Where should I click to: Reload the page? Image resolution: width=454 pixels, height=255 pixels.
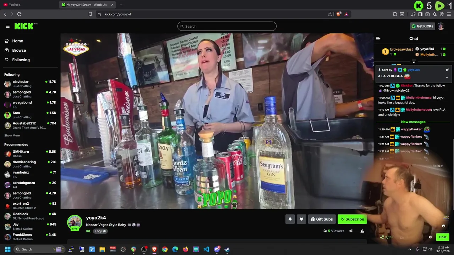(x=19, y=14)
